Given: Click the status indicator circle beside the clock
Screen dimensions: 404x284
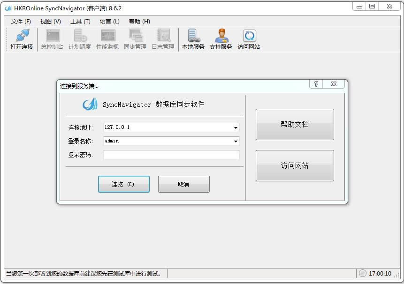Looking at the screenshot, I should pos(362,273).
